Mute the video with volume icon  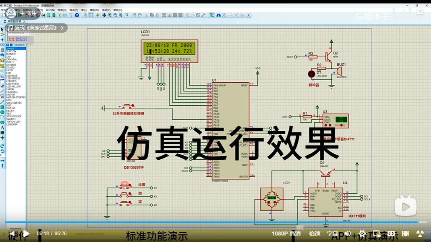[x=348, y=234]
